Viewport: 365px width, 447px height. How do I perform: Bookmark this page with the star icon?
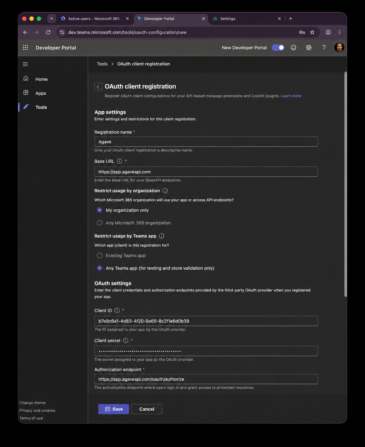[x=312, y=32]
